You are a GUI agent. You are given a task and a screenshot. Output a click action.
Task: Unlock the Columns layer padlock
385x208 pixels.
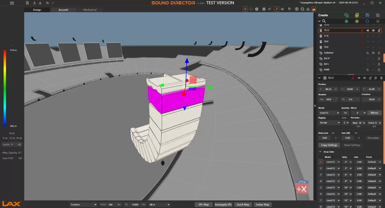click(x=379, y=53)
